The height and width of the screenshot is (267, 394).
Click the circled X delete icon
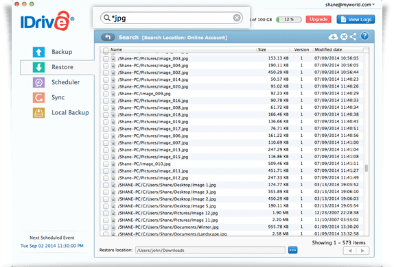(344, 37)
